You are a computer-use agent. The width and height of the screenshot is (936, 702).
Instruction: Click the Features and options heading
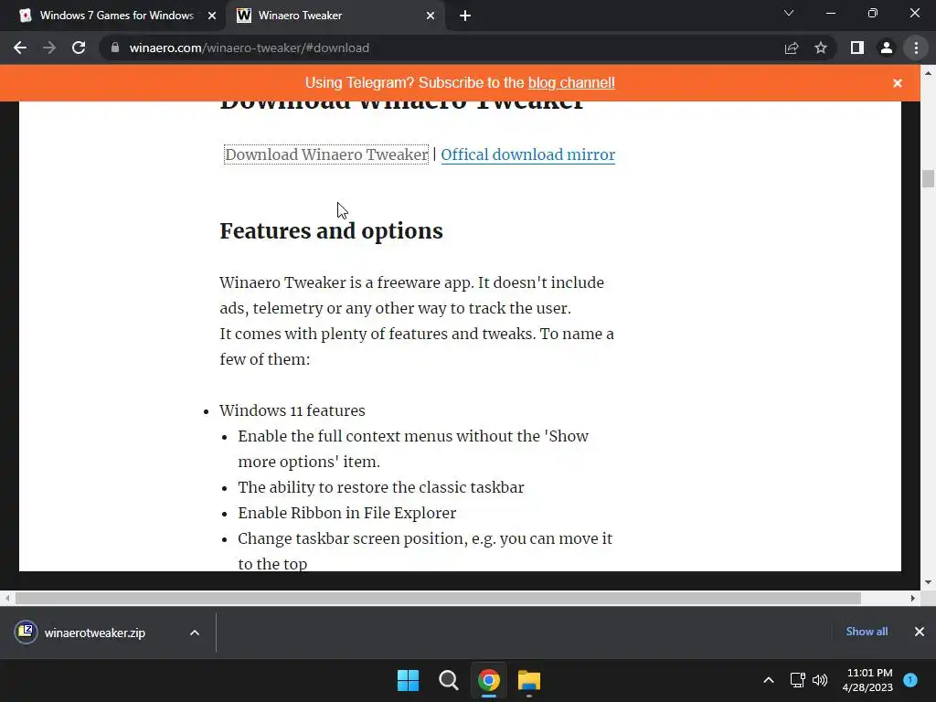click(331, 231)
